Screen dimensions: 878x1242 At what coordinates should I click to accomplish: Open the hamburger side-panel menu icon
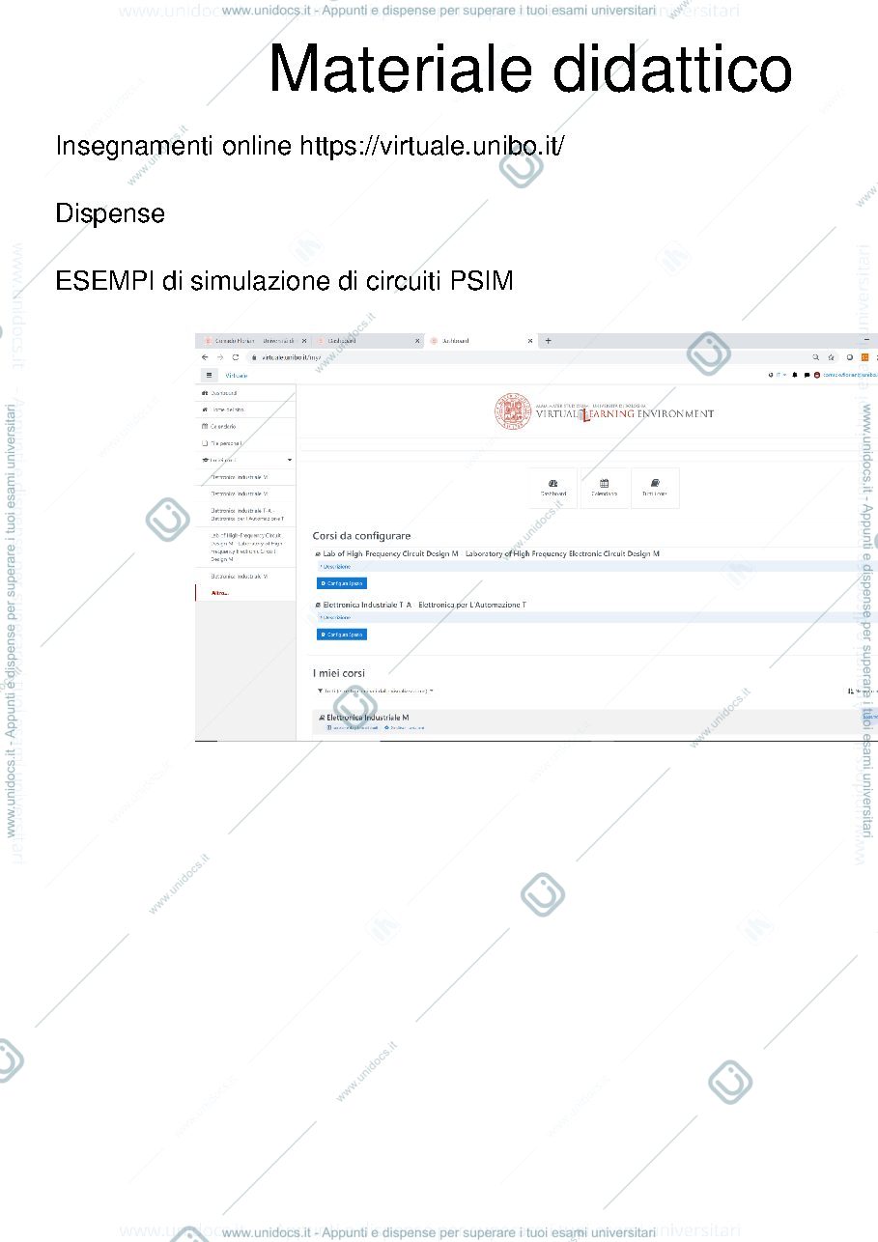(209, 374)
